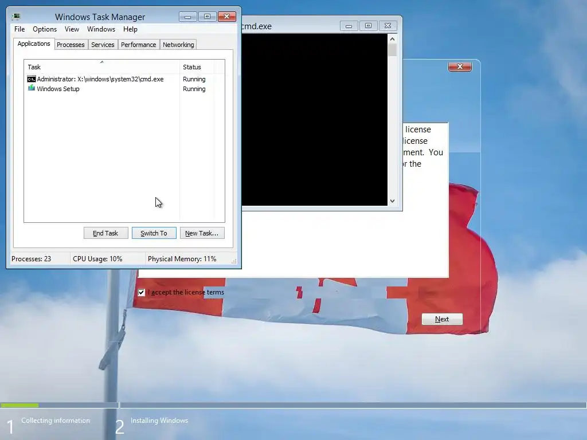The height and width of the screenshot is (440, 587).
Task: Click the Collecting information step label
Action: pos(56,421)
